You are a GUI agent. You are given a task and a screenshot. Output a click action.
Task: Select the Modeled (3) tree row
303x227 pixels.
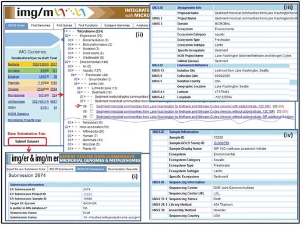(x=91, y=49)
